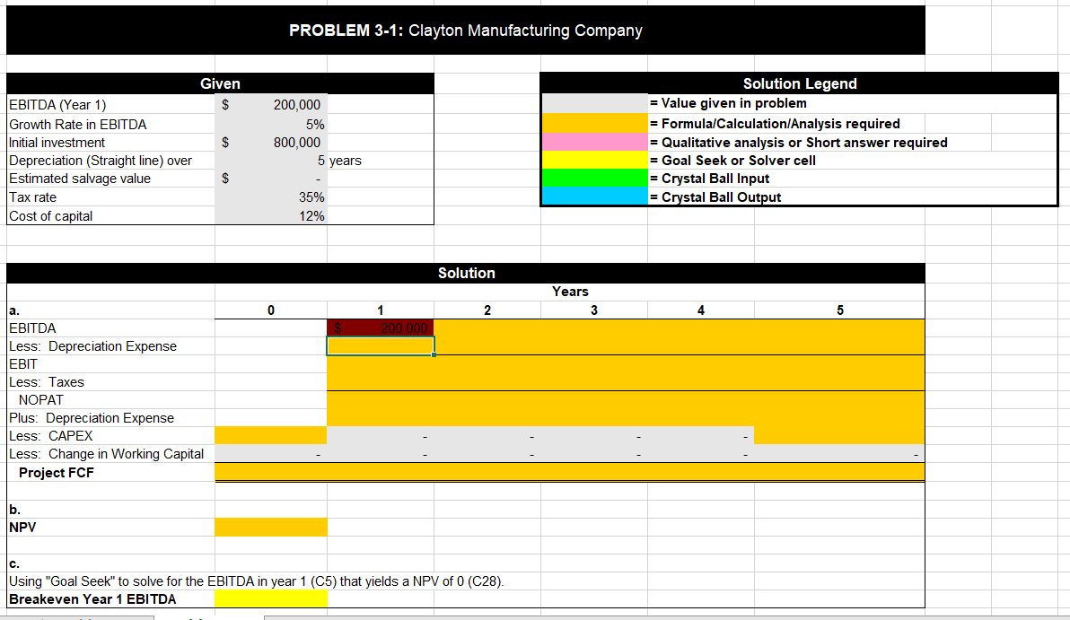This screenshot has width=1070, height=620.
Task: Click the Years label above columns
Action: coord(570,292)
